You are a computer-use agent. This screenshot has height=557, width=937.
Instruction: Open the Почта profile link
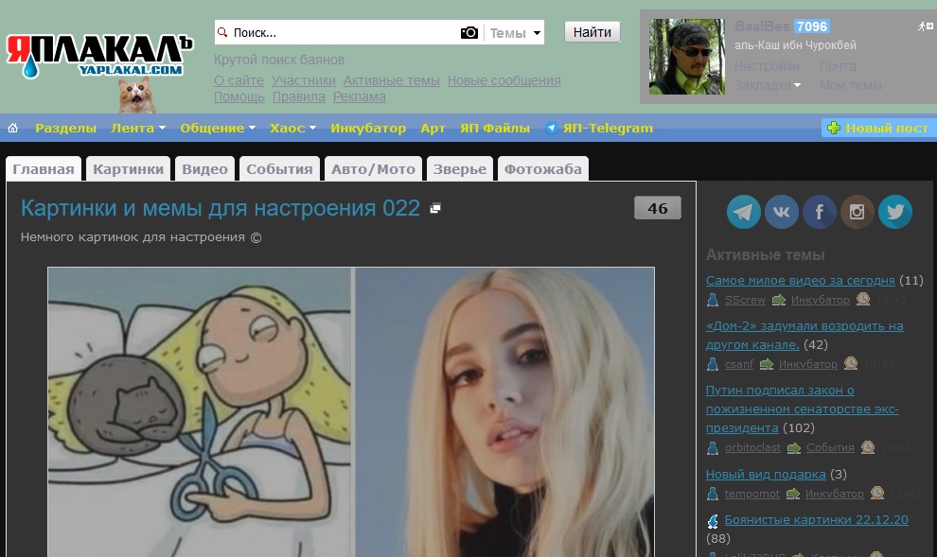coord(838,66)
